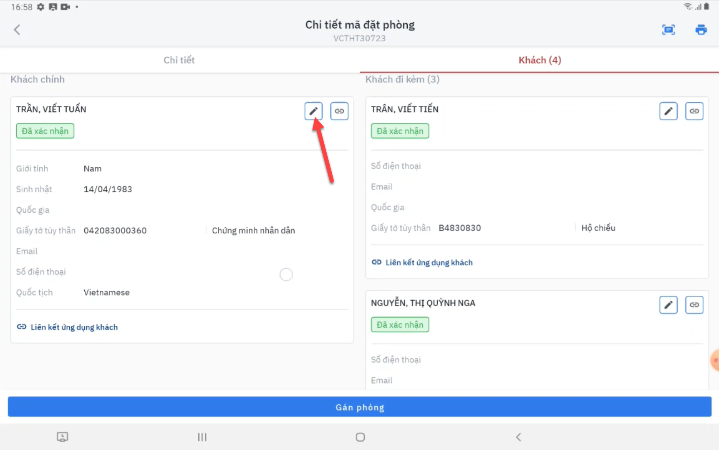719x450 pixels.
Task: Select guest name TRẦN, VIẾT TUẤN
Action: (x=51, y=109)
